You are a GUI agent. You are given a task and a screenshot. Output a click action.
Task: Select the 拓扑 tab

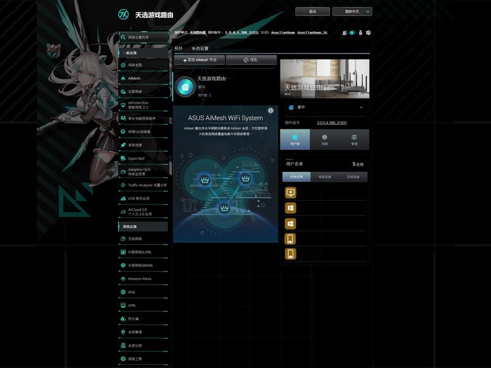pyautogui.click(x=179, y=48)
